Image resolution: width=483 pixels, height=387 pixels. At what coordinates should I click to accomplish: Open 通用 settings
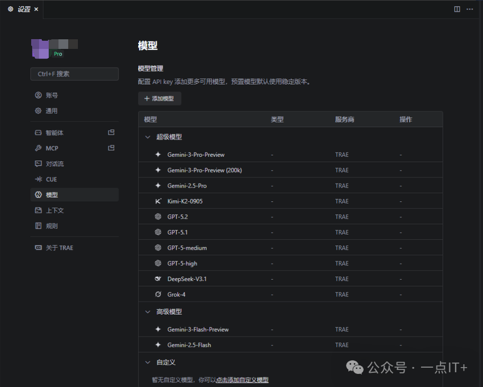tap(74, 111)
